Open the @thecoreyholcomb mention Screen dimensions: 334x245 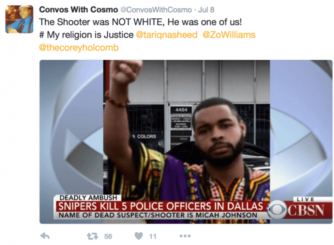tap(79, 48)
